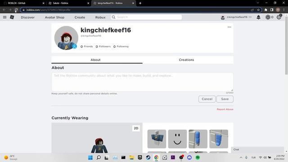Click the page vertical scrollbar

286,46
